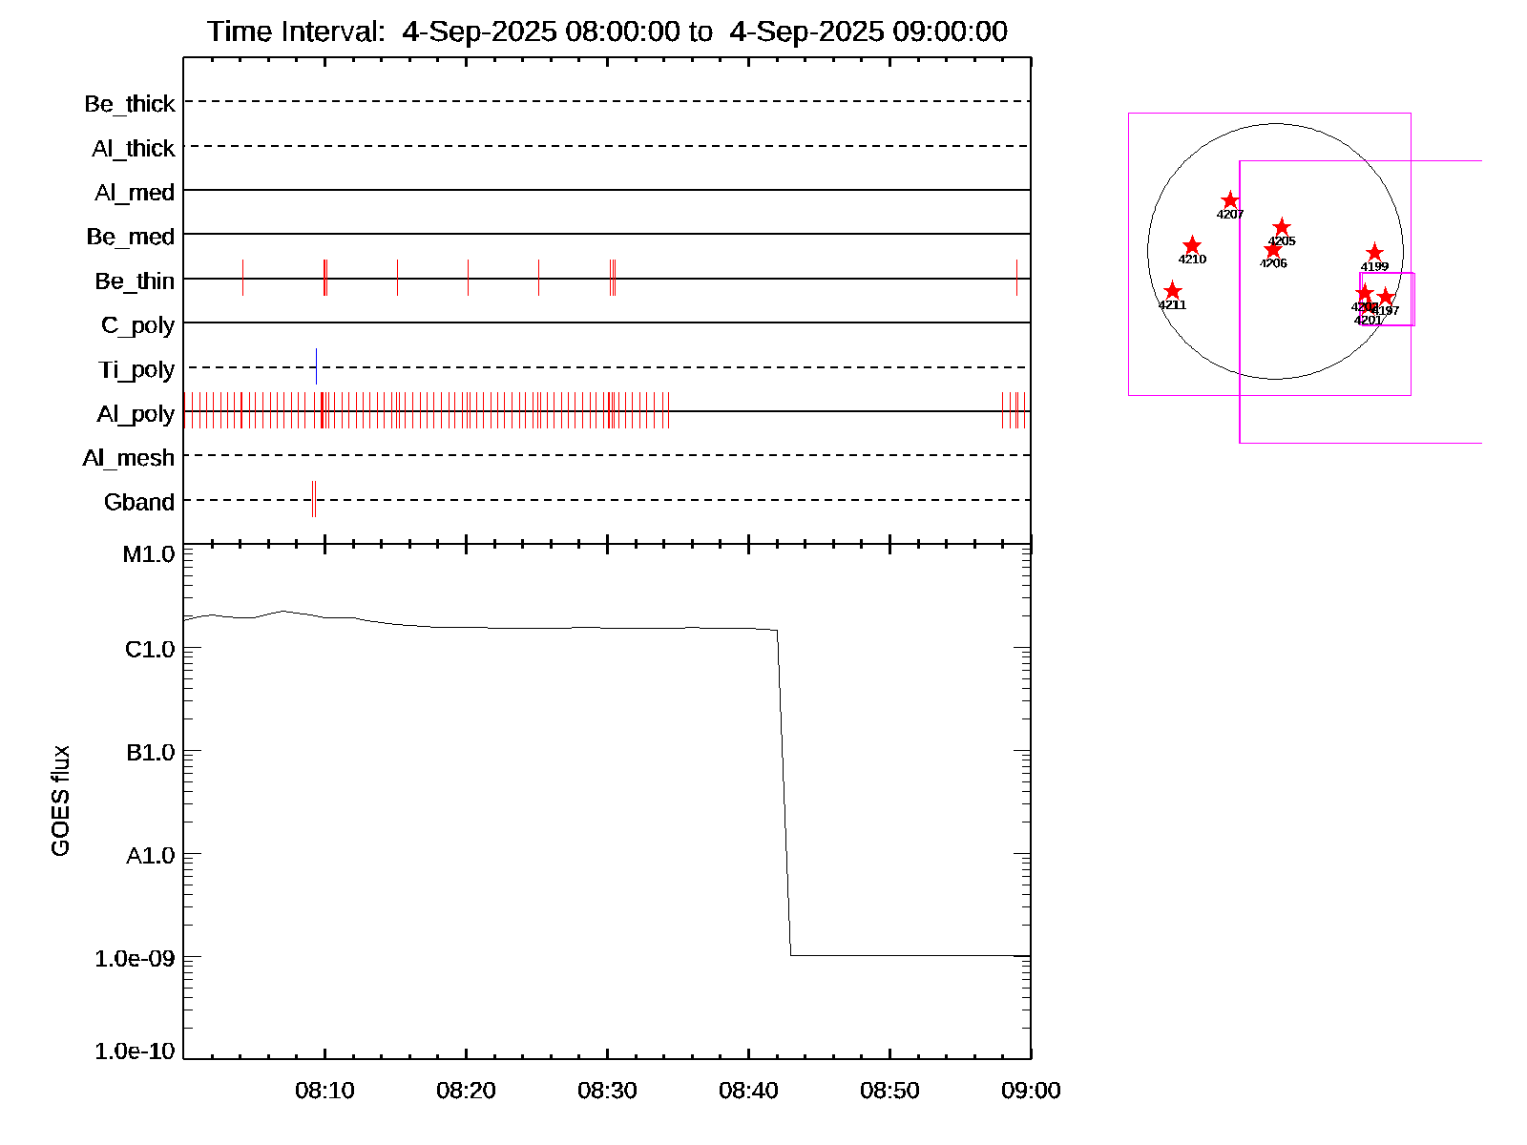Select the star just above label 4206
This screenshot has width=1527, height=1145.
[x=1272, y=250]
